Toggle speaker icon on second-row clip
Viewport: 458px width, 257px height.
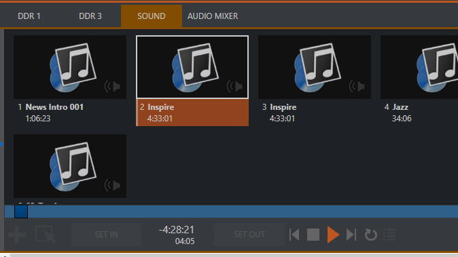pos(112,185)
